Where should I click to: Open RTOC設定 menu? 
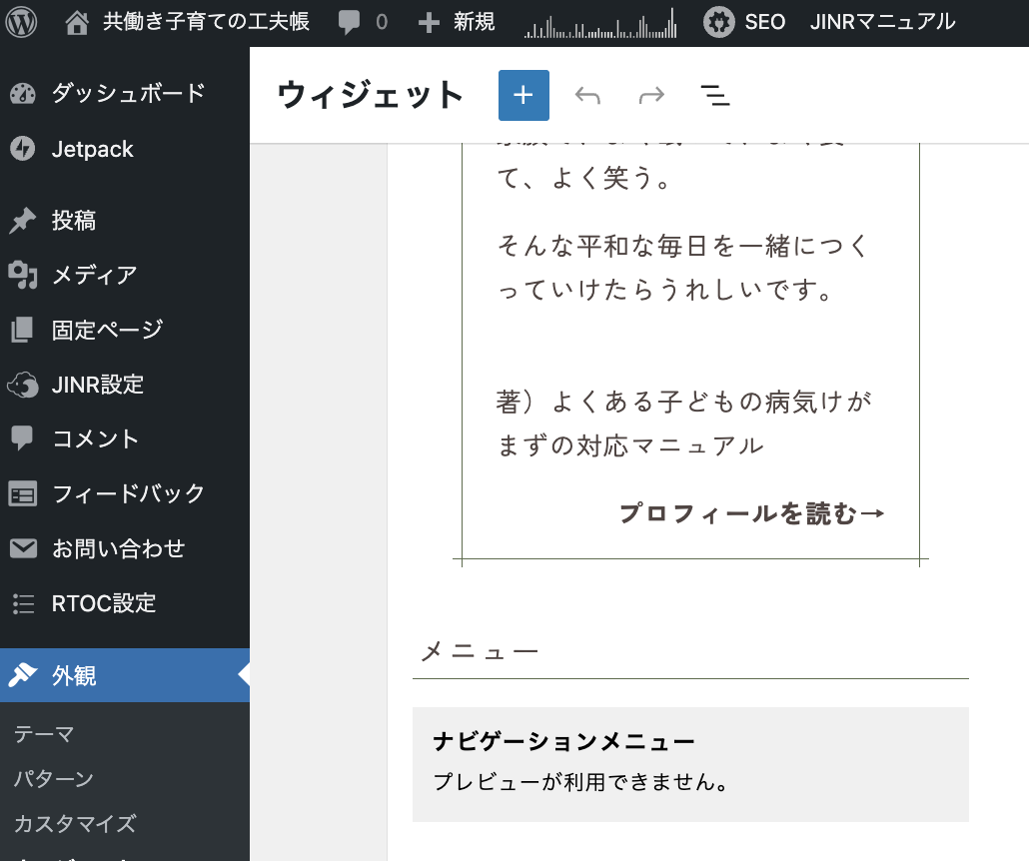tap(104, 603)
